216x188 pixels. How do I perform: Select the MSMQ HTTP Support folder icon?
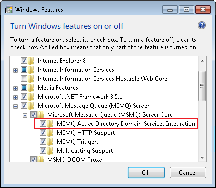pyautogui.click(x=50, y=133)
